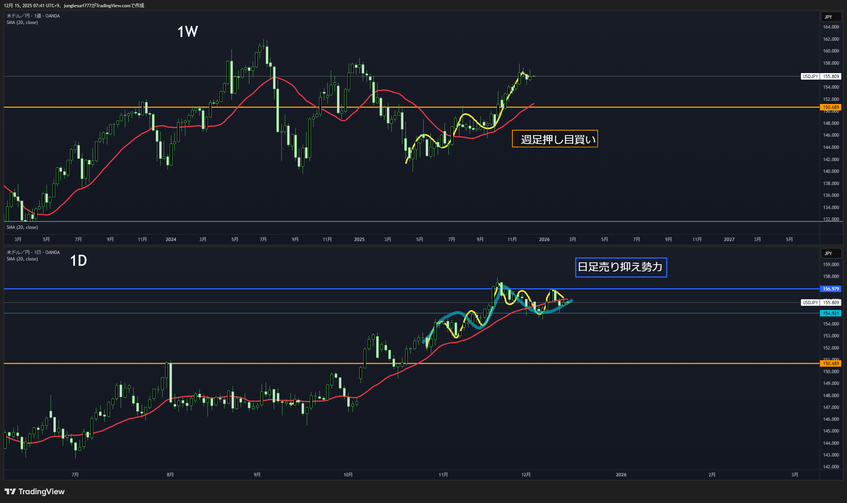The image size is (847, 503).
Task: Select SMA (20, close) legend on weekly chart
Action: 22,22
